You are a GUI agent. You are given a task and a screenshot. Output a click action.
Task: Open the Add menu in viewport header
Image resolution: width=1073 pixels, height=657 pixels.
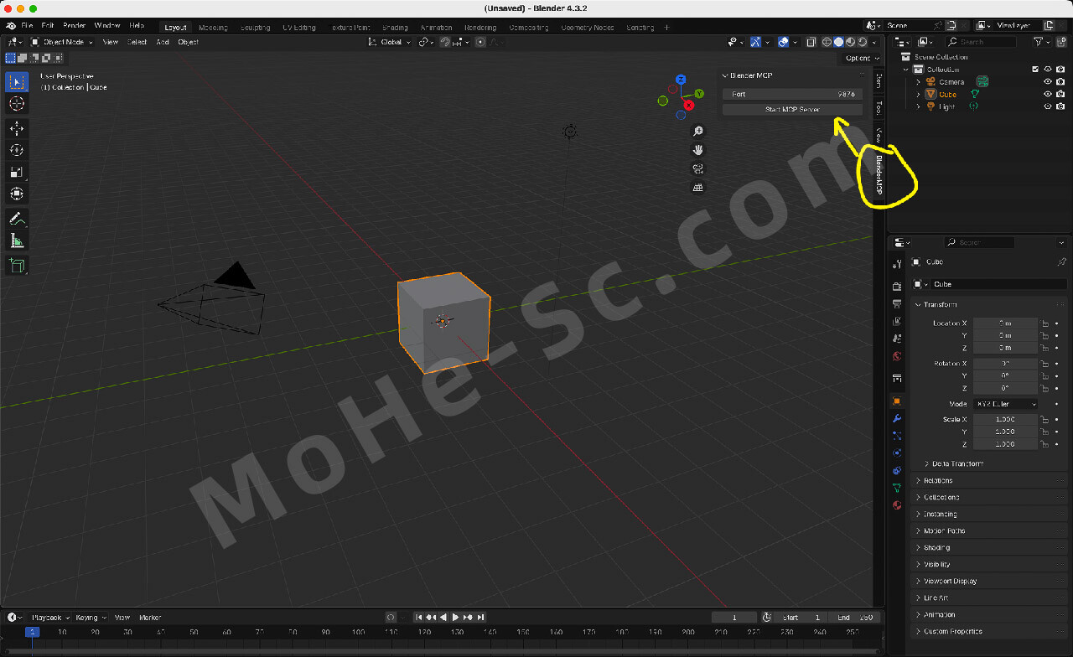pyautogui.click(x=163, y=42)
